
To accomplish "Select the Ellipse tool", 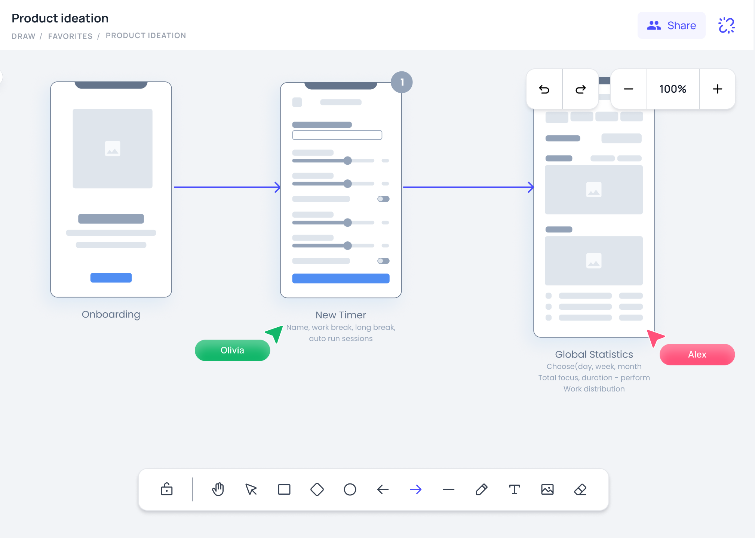I will point(350,490).
